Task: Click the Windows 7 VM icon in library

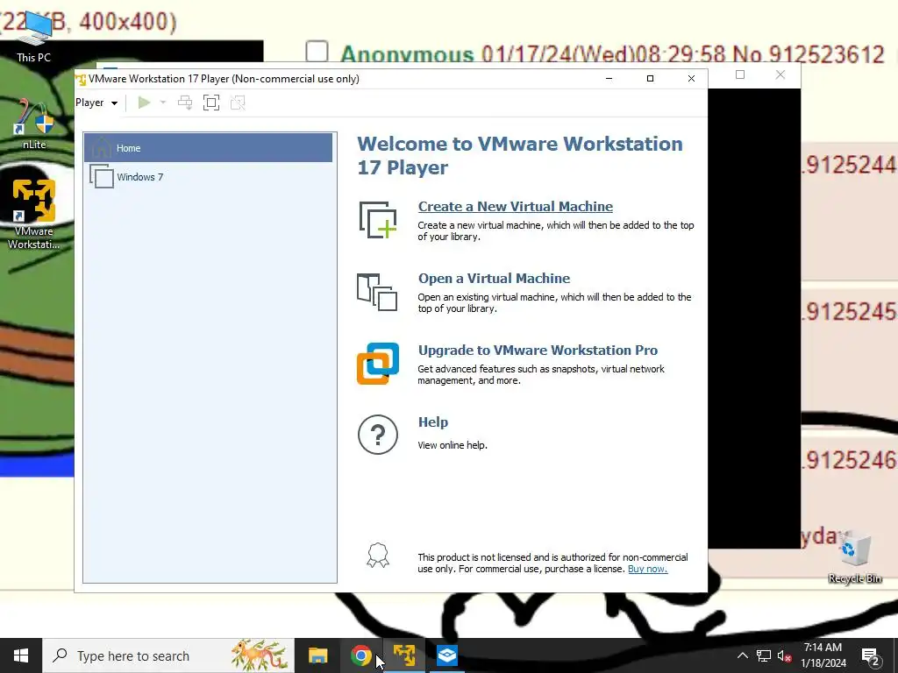Action: 102,176
